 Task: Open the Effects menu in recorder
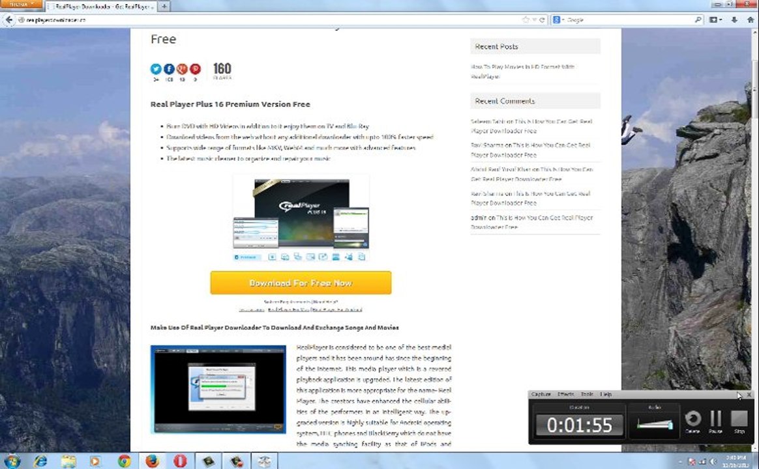tap(565, 395)
